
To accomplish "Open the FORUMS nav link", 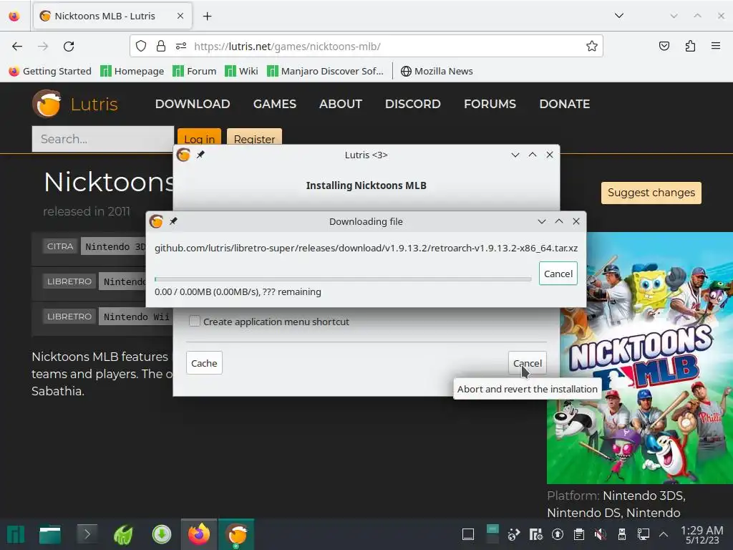I will (x=490, y=104).
